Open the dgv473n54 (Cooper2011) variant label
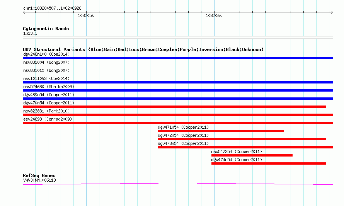This screenshot has height=206, width=344. pos(183,143)
